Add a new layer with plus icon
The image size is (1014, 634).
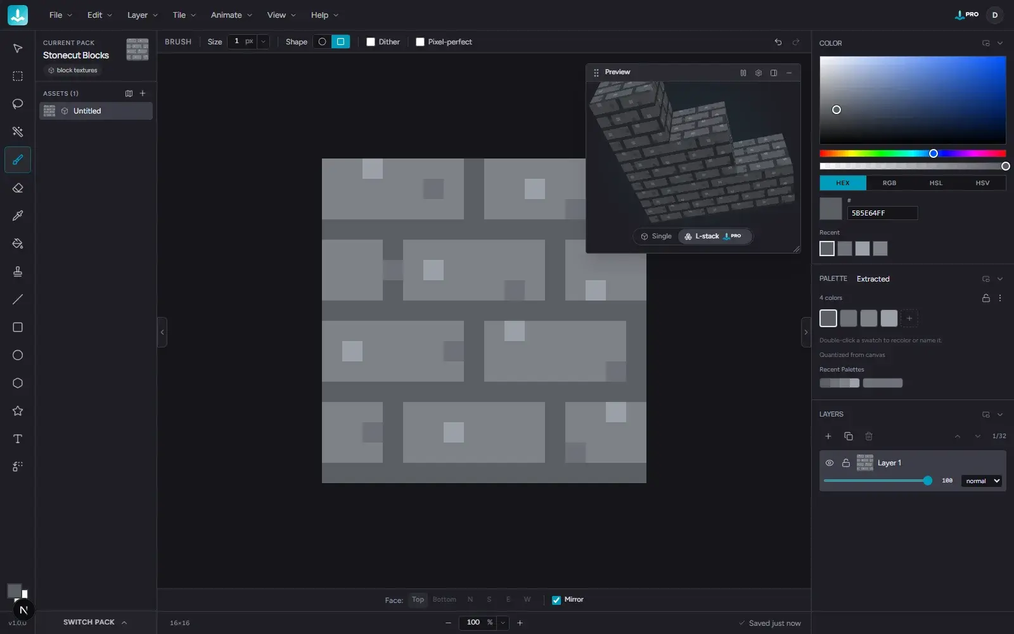coord(828,436)
